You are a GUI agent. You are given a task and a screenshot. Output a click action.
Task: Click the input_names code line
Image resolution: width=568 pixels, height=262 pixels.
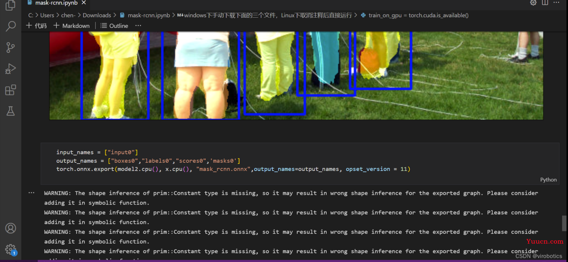point(97,152)
